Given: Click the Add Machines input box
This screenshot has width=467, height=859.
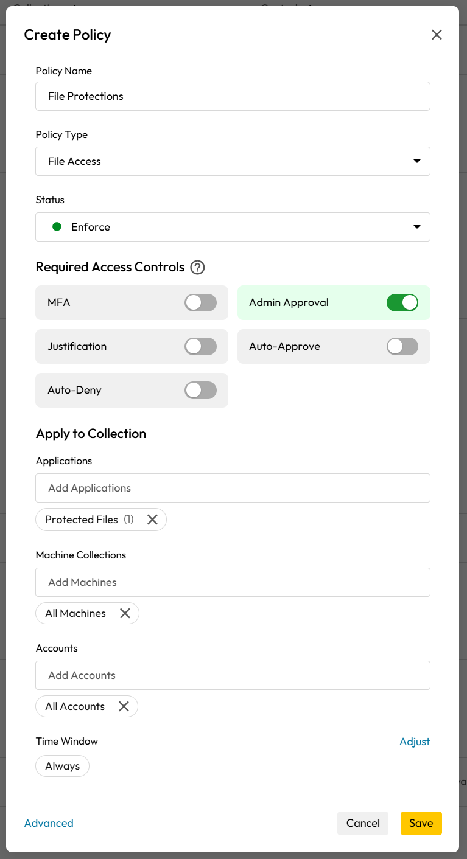Looking at the screenshot, I should (x=233, y=582).
